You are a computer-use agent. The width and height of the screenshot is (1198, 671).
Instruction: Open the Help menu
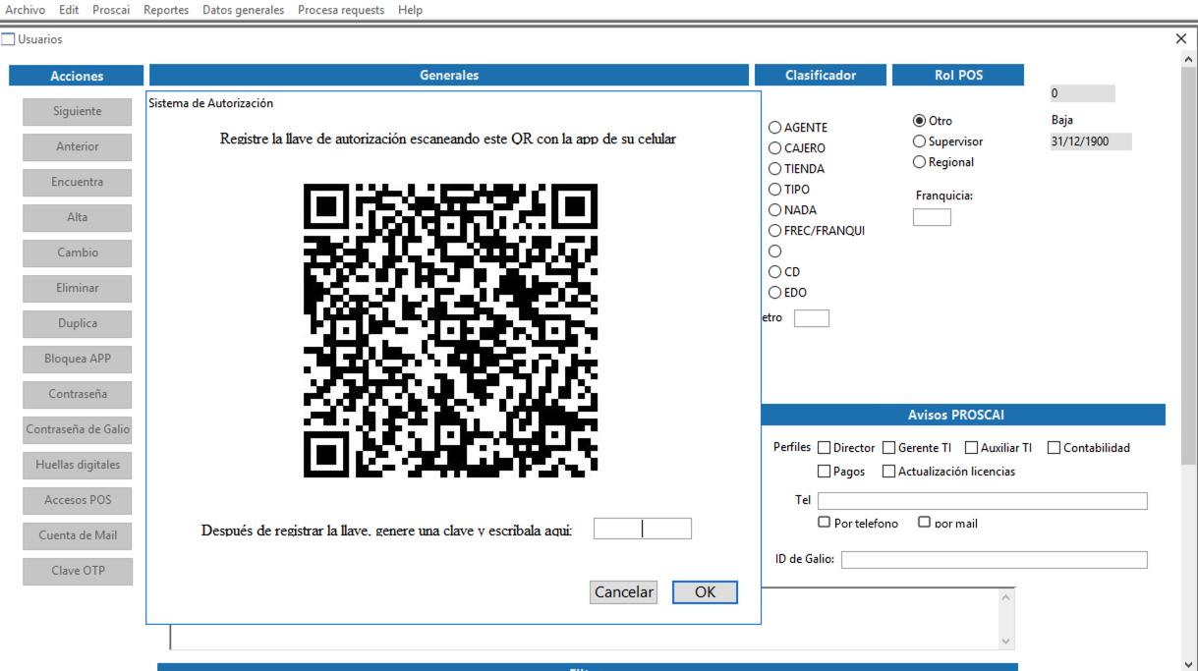point(411,10)
